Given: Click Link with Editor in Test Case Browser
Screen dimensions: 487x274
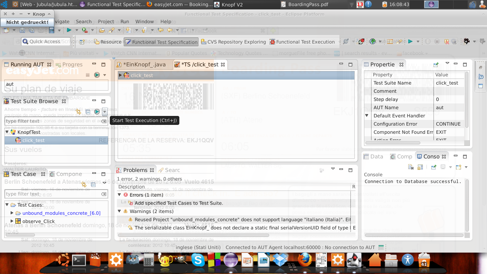Looking at the screenshot, I should point(84,184).
